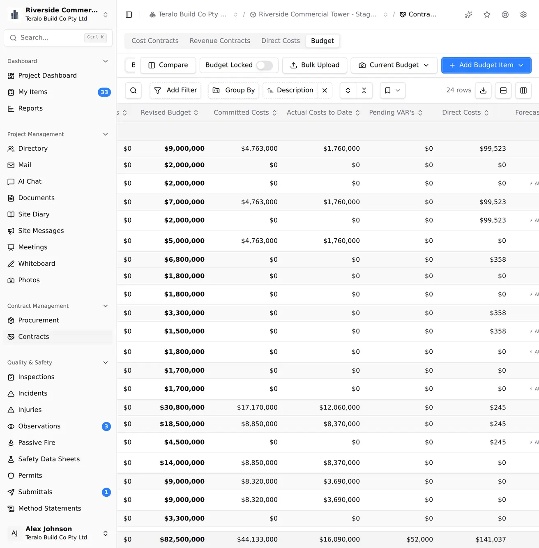The width and height of the screenshot is (539, 548).
Task: Change row density layout icon
Action: [503, 90]
